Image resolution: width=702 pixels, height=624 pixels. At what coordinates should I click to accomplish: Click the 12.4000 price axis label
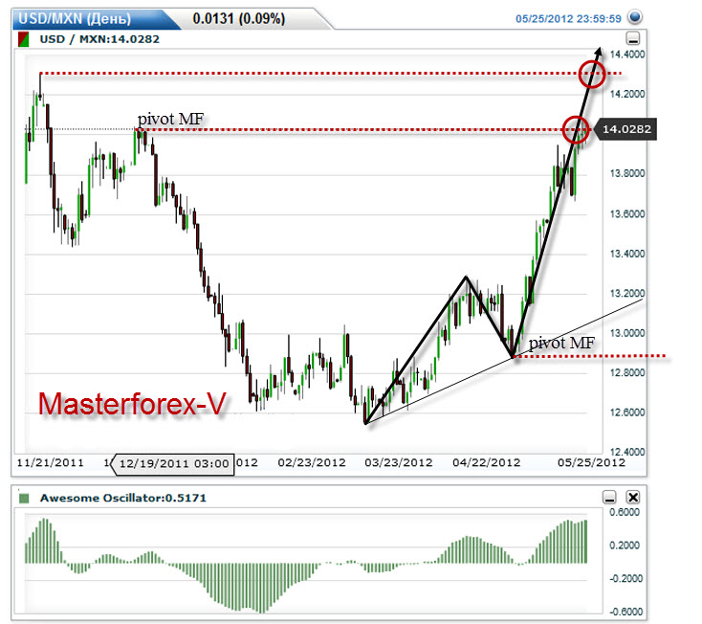(x=627, y=452)
